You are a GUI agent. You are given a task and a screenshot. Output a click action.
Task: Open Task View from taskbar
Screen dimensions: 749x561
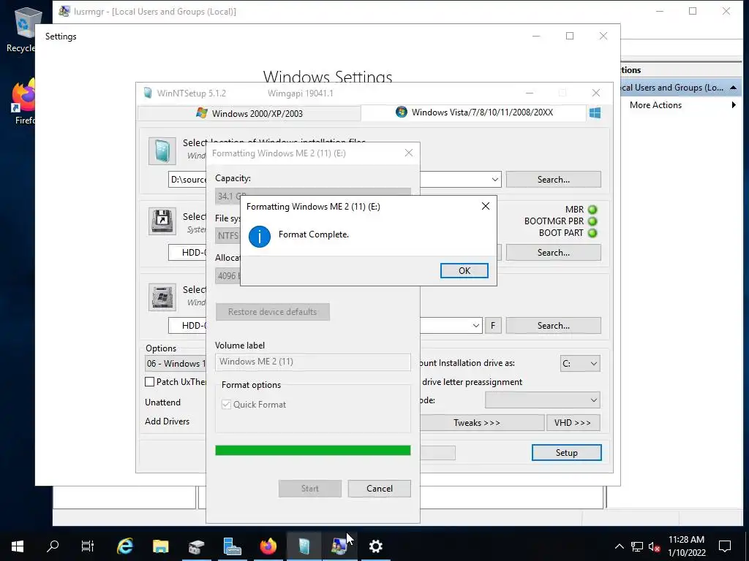[88, 546]
